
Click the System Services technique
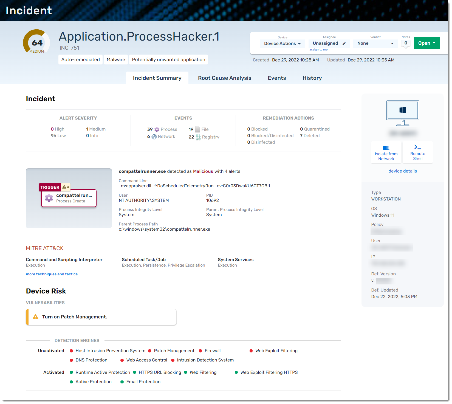[236, 259]
